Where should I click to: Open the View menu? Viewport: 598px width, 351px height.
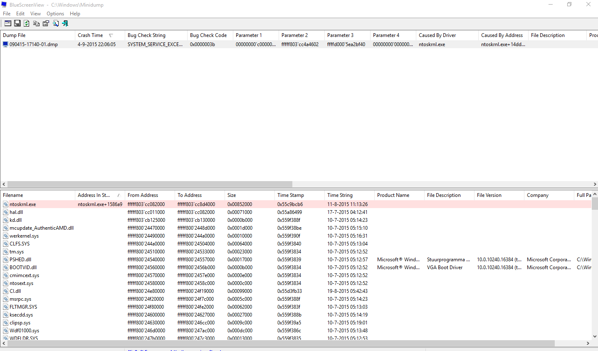[35, 14]
